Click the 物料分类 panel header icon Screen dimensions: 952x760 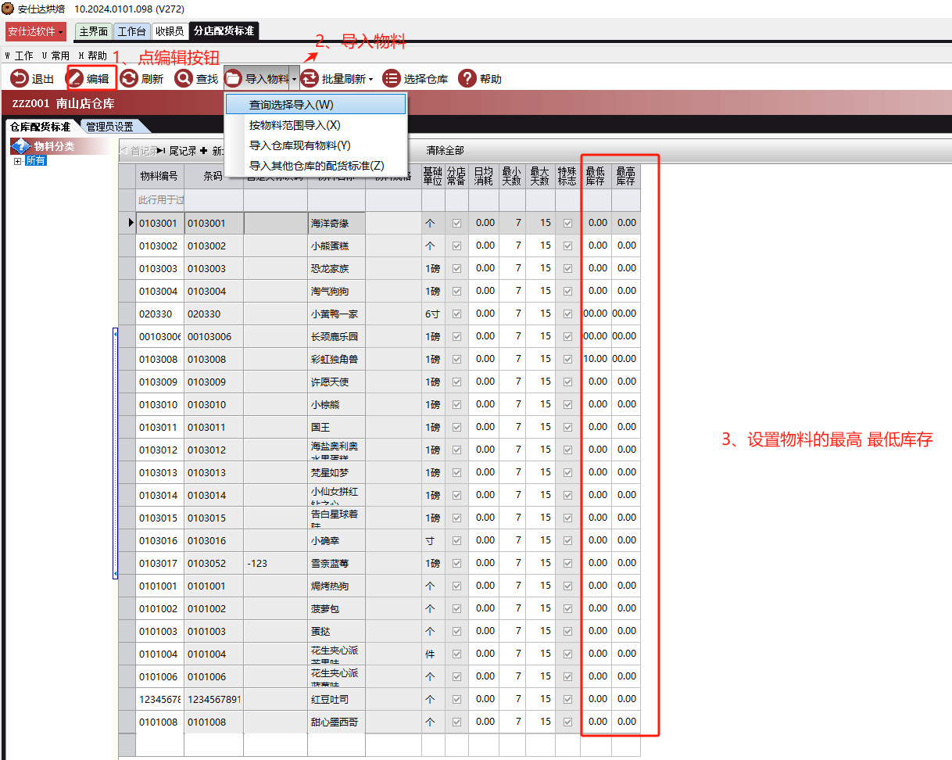[x=20, y=146]
